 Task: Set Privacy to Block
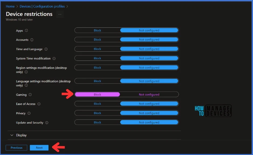pos(97,113)
